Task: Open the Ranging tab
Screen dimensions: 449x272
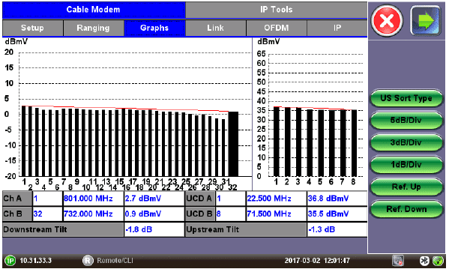Action: [94, 28]
